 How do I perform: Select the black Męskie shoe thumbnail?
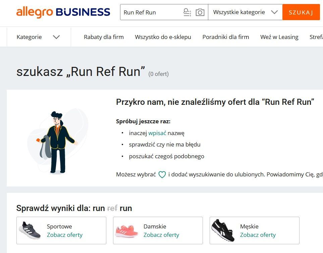(223, 230)
